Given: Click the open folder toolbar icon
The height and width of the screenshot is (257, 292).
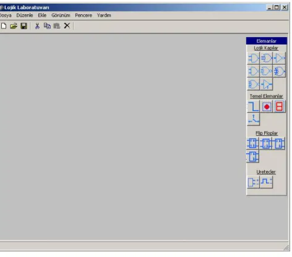Looking at the screenshot, I should pyautogui.click(x=14, y=26).
